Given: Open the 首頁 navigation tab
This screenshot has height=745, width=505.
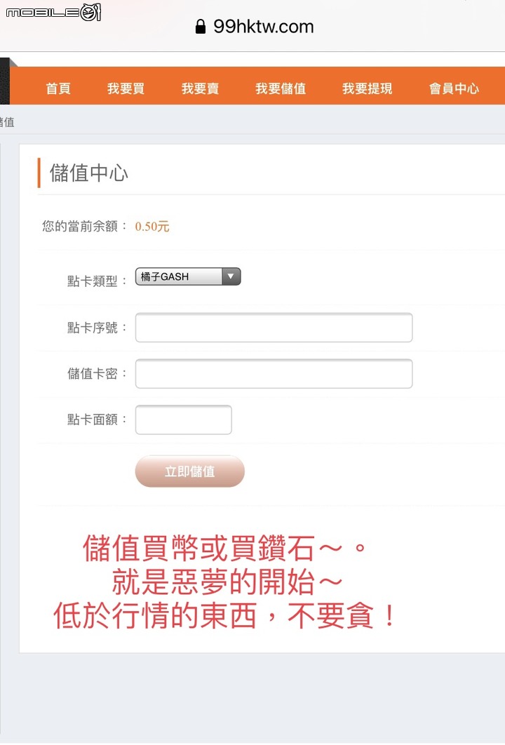Looking at the screenshot, I should (x=58, y=88).
